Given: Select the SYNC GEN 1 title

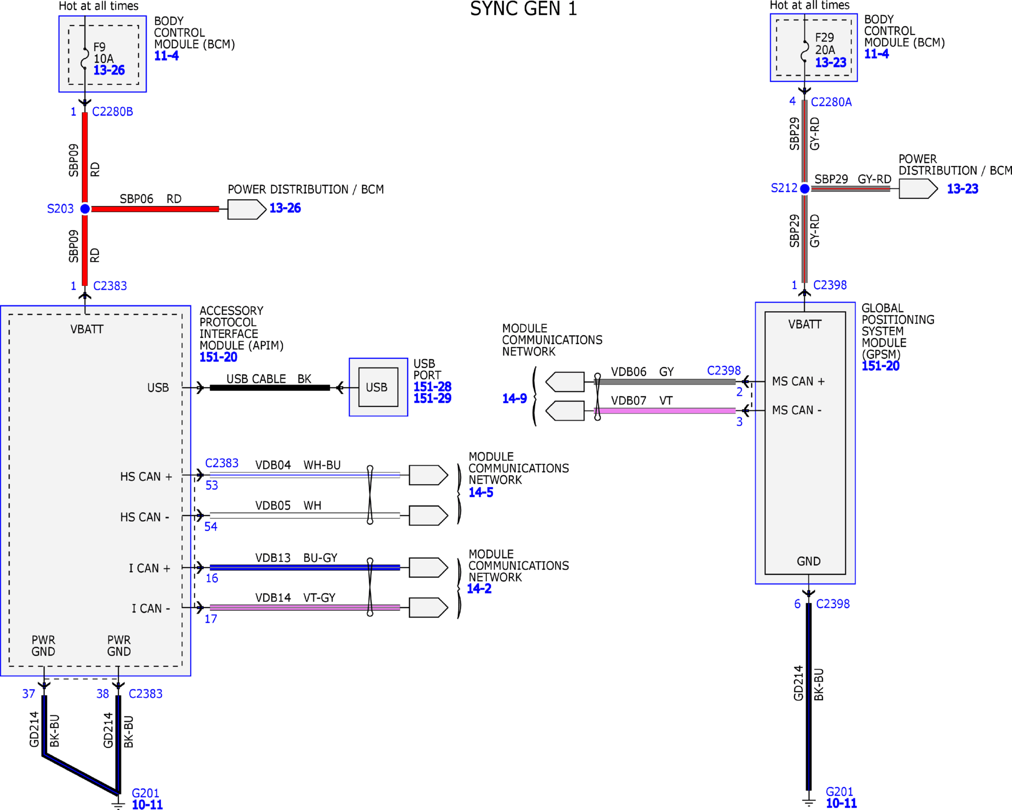Looking at the screenshot, I should click(524, 9).
